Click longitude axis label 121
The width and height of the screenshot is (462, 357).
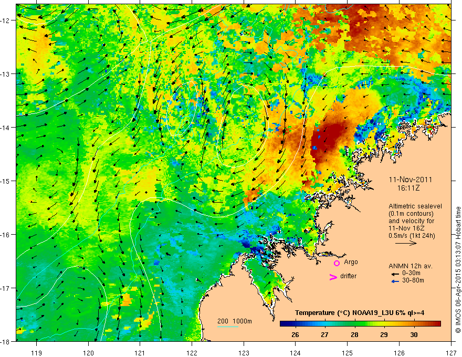tap(140, 353)
